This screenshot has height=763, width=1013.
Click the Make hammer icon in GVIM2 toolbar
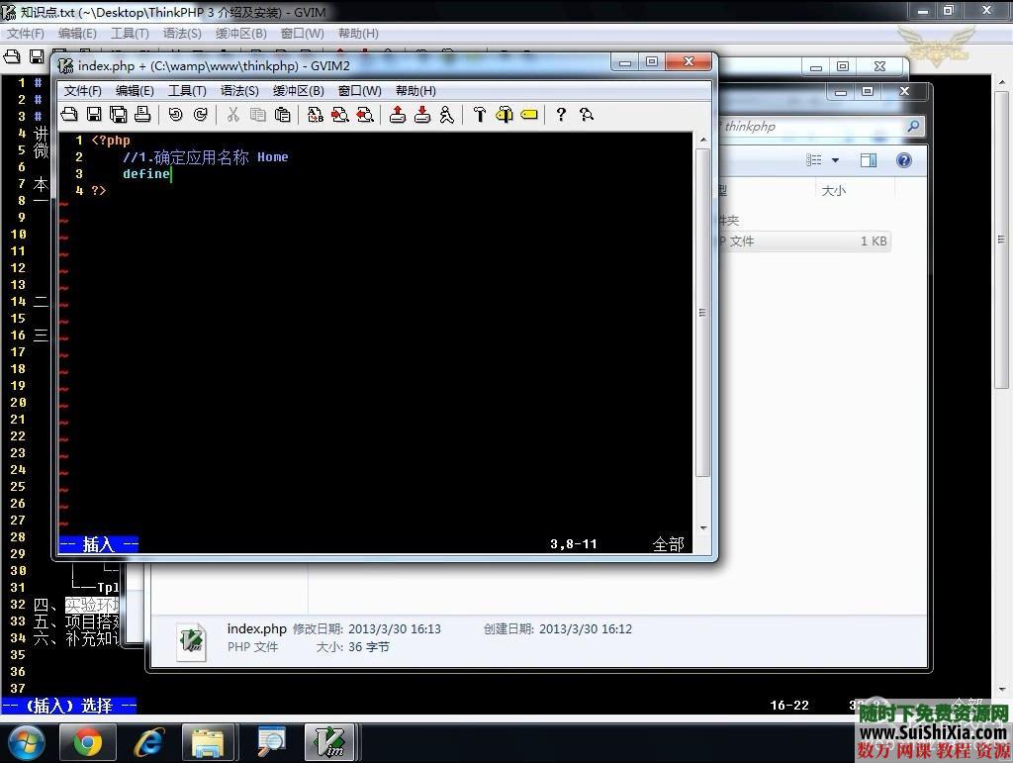click(480, 115)
